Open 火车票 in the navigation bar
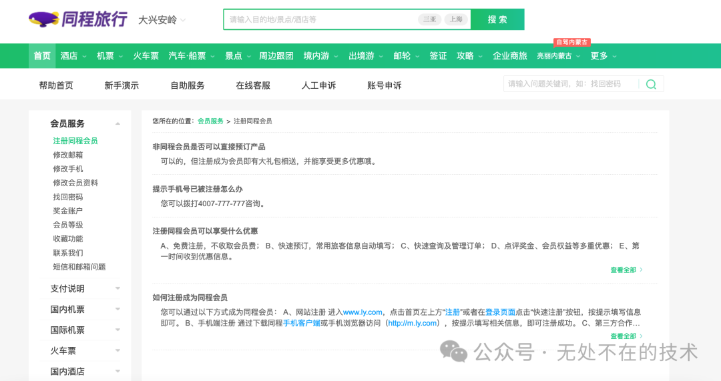 coord(146,55)
